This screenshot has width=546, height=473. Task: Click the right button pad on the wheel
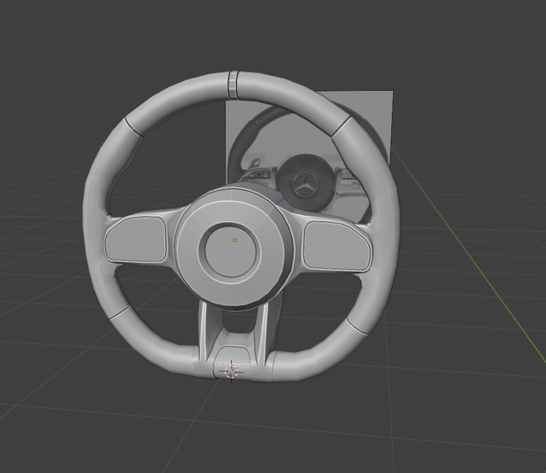pyautogui.click(x=336, y=246)
